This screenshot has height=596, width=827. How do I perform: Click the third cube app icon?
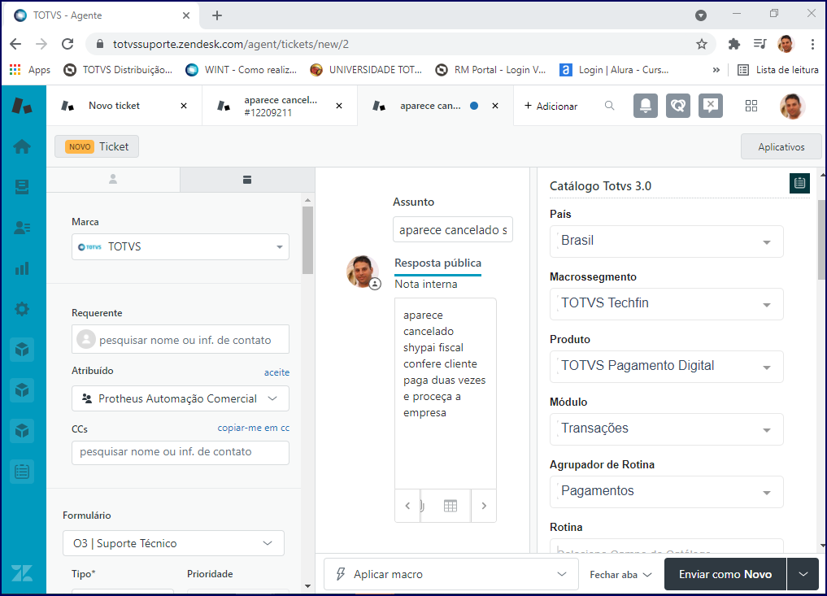click(x=22, y=431)
